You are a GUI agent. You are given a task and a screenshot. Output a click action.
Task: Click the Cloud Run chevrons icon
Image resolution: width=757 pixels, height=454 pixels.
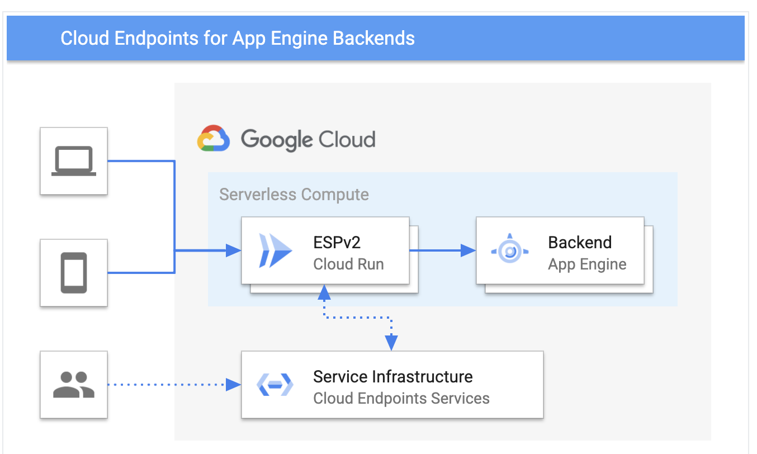[275, 250]
